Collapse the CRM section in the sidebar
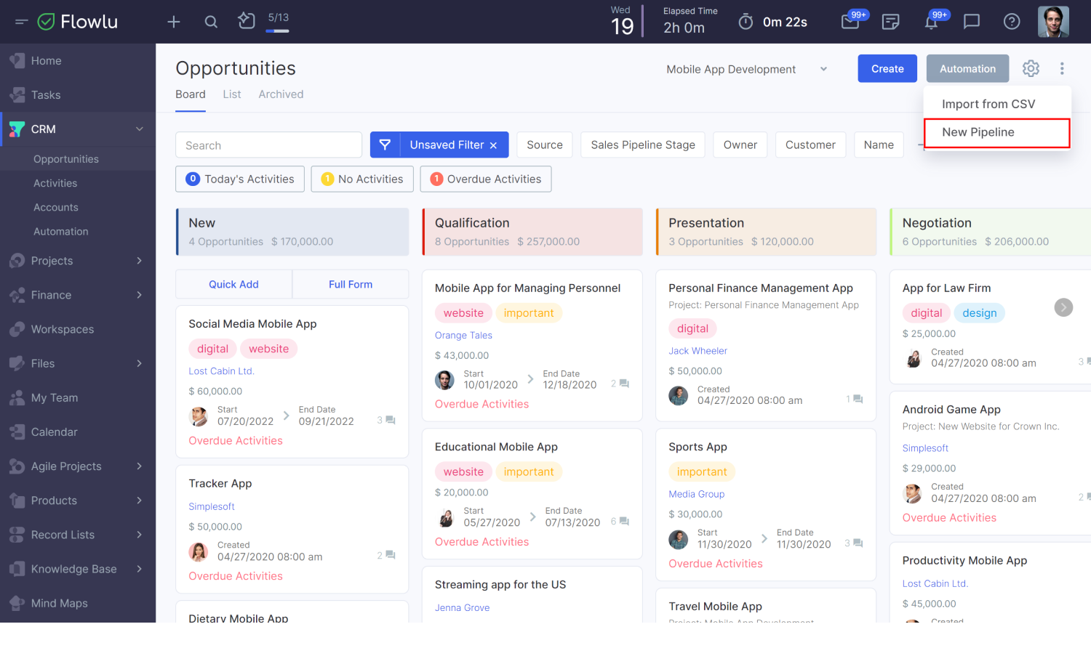 (x=139, y=129)
